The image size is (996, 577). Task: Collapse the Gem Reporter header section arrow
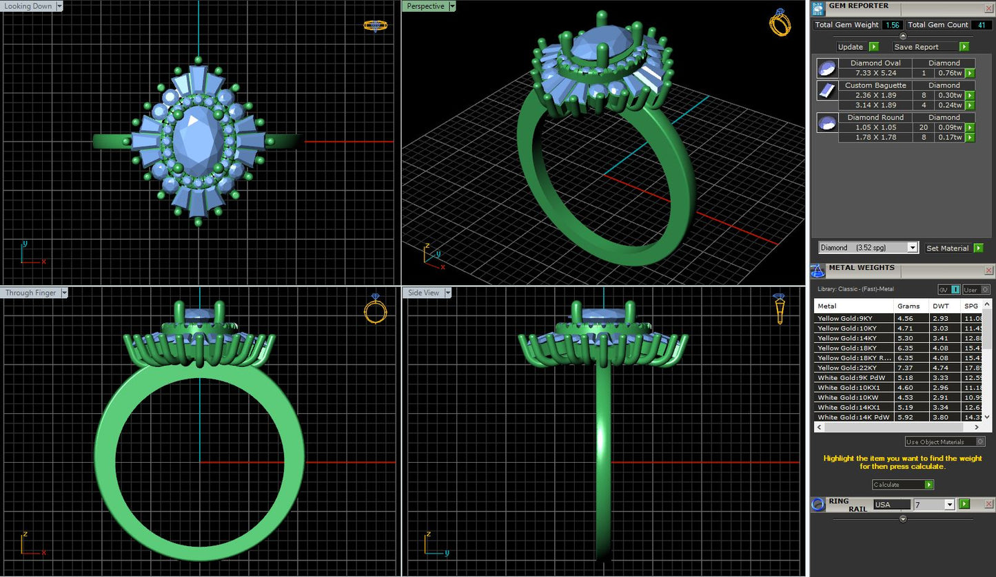coord(903,36)
